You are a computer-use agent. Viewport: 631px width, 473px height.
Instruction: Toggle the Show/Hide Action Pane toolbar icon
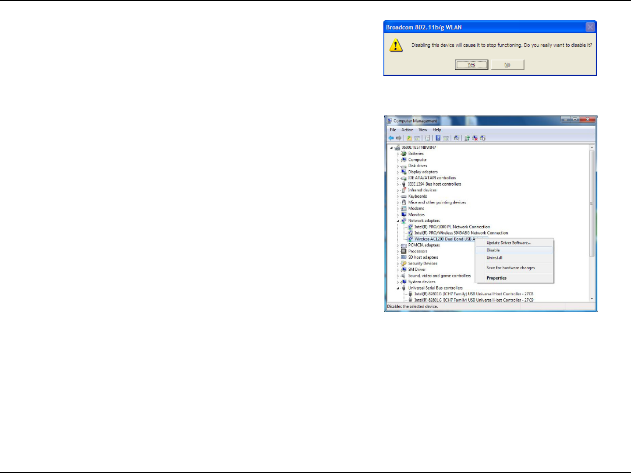[x=446, y=138]
